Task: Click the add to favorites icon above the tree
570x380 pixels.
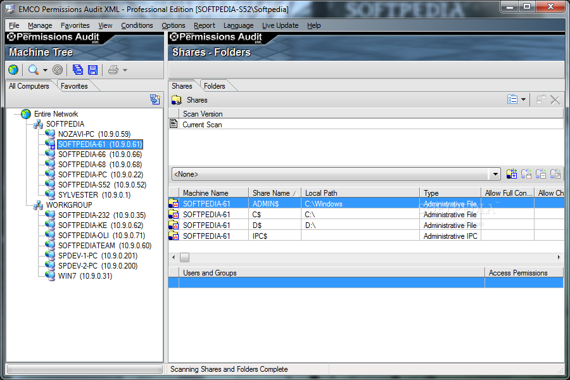Action: click(155, 99)
